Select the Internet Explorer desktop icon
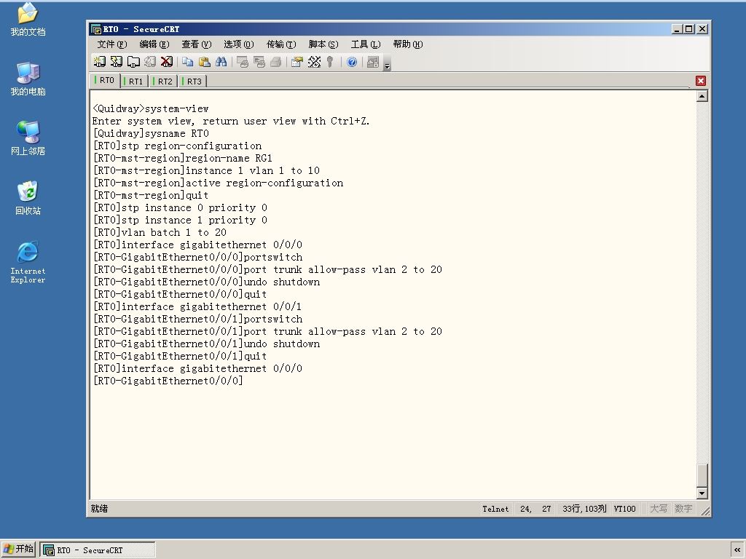The width and height of the screenshot is (746, 559). (x=28, y=262)
